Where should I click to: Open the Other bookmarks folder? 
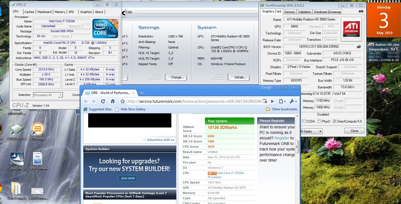pos(281,109)
